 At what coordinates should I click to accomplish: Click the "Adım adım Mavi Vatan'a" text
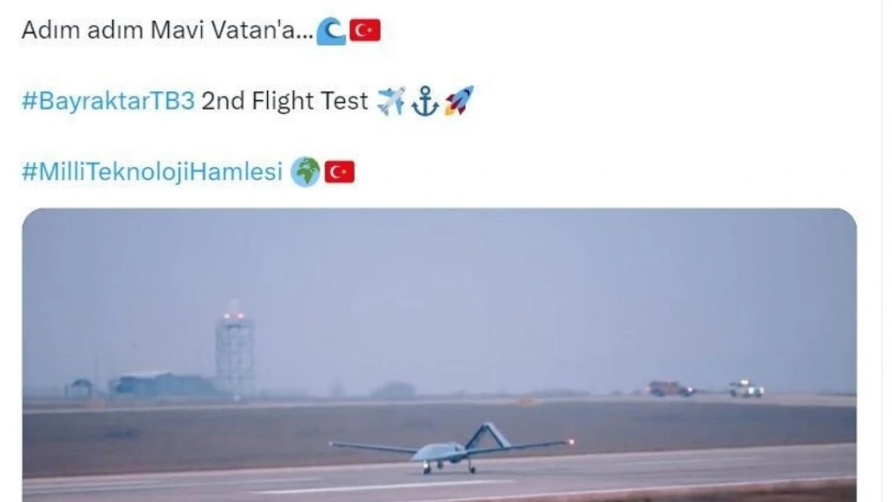167,31
